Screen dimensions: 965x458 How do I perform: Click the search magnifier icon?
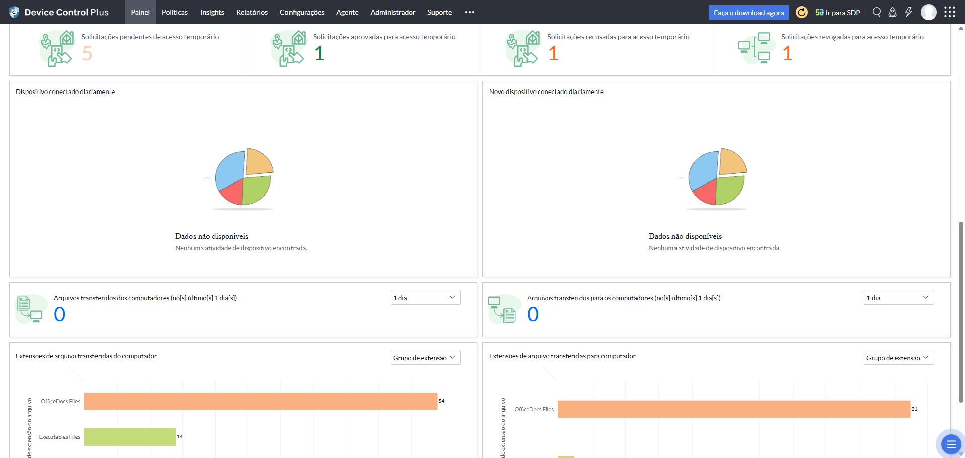877,12
